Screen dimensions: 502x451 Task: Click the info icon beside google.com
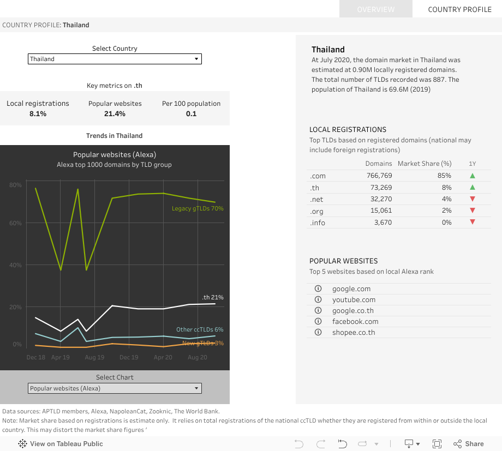click(318, 288)
